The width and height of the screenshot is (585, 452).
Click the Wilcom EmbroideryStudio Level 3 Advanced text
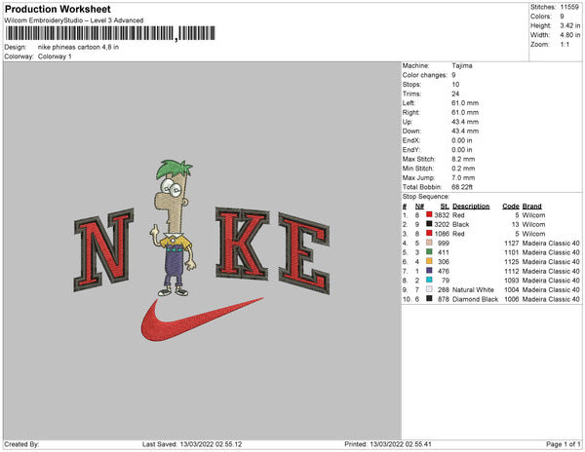click(x=74, y=20)
